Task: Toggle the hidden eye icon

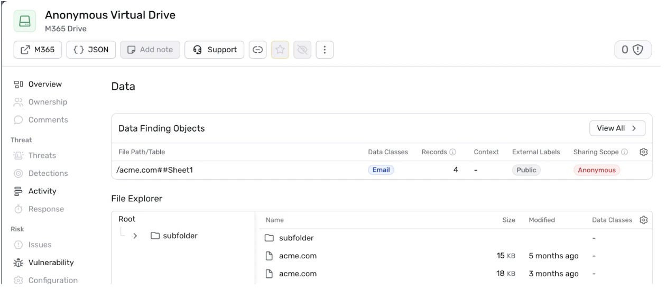Action: tap(302, 50)
